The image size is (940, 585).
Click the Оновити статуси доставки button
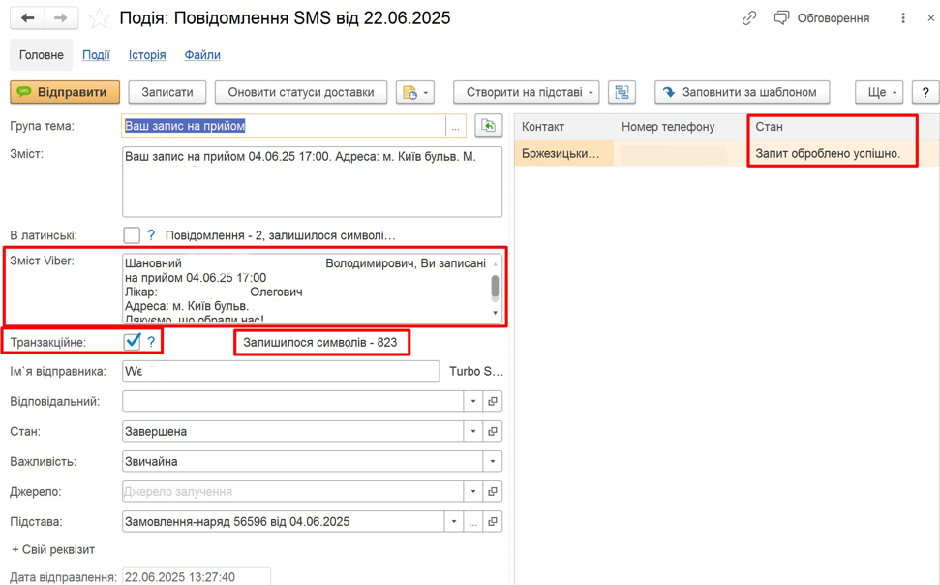301,93
